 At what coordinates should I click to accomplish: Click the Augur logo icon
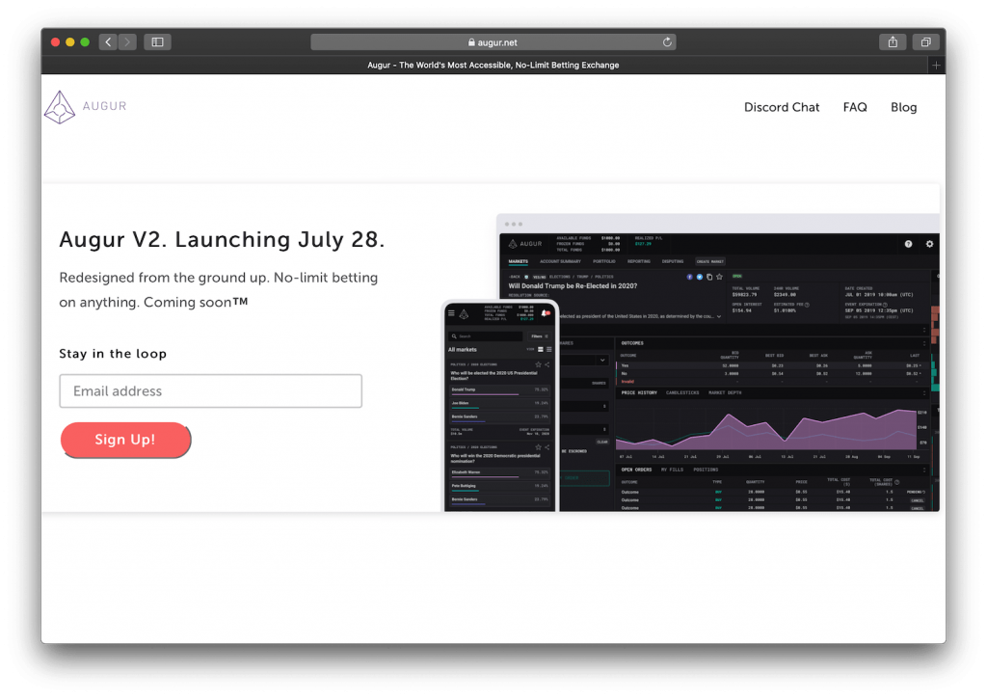(x=60, y=107)
